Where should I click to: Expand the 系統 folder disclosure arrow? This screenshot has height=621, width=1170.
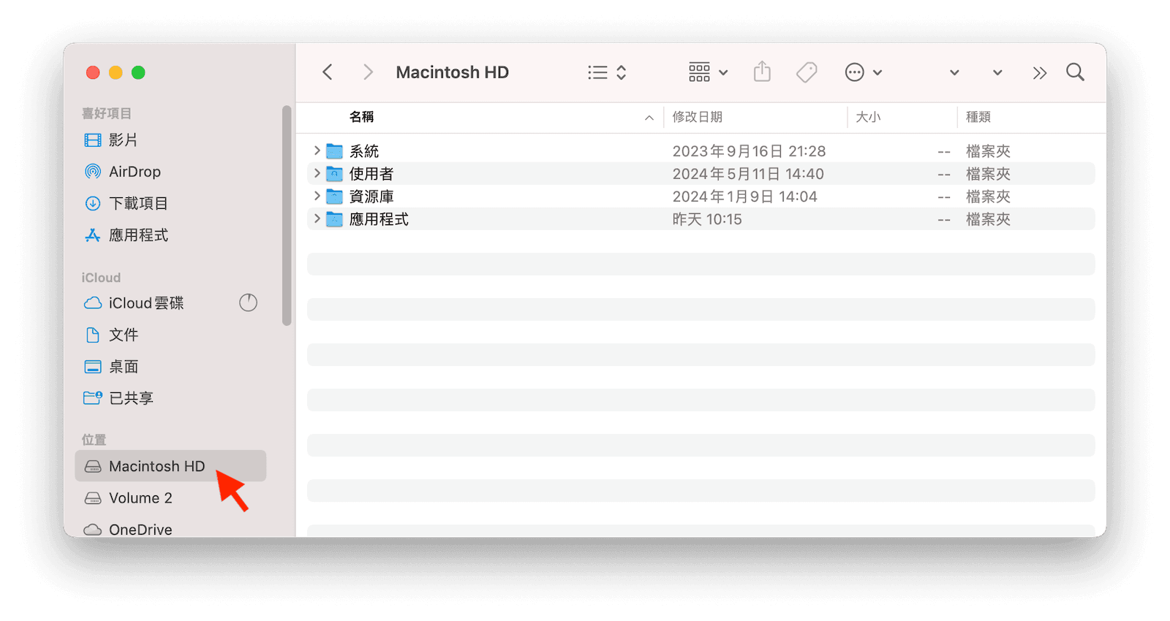click(317, 151)
